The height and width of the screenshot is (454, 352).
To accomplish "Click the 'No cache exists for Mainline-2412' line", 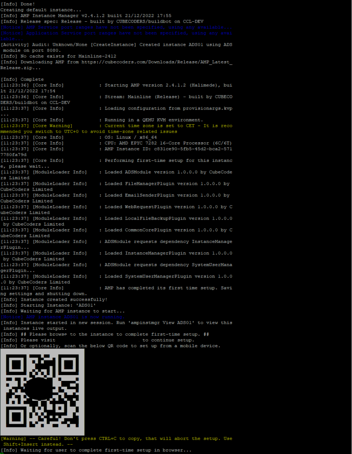I will click(x=58, y=56).
